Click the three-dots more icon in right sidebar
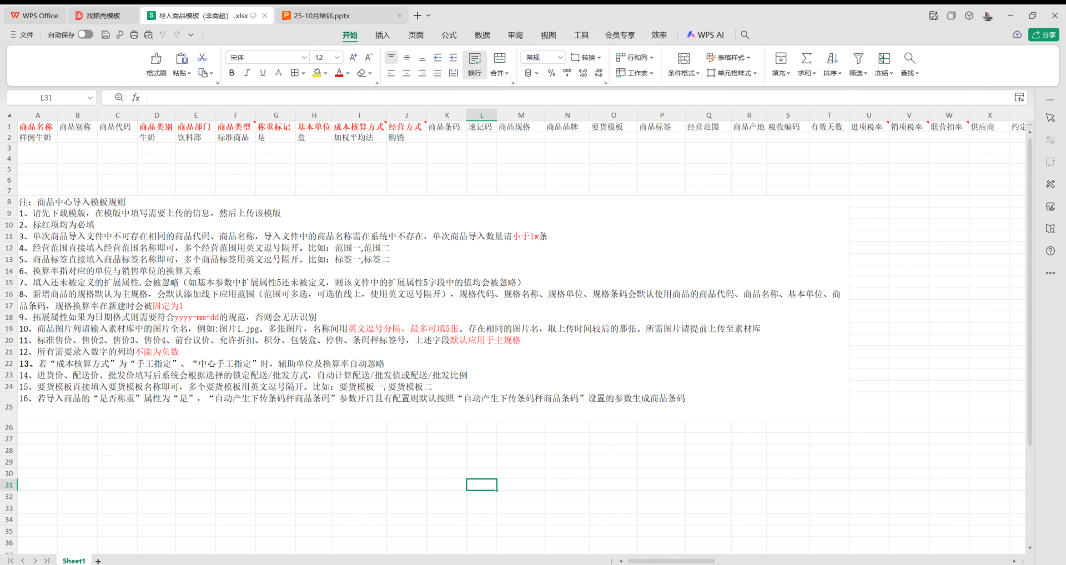 click(1050, 273)
